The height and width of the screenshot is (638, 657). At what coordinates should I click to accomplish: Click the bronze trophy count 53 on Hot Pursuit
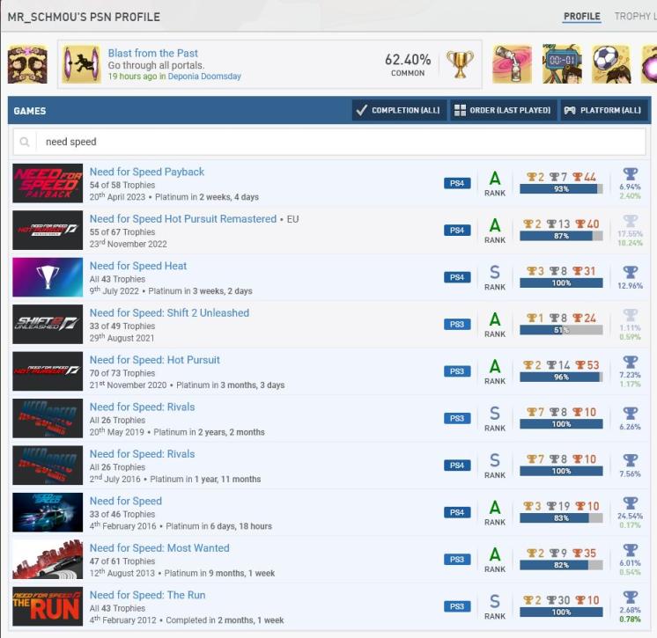(587, 365)
